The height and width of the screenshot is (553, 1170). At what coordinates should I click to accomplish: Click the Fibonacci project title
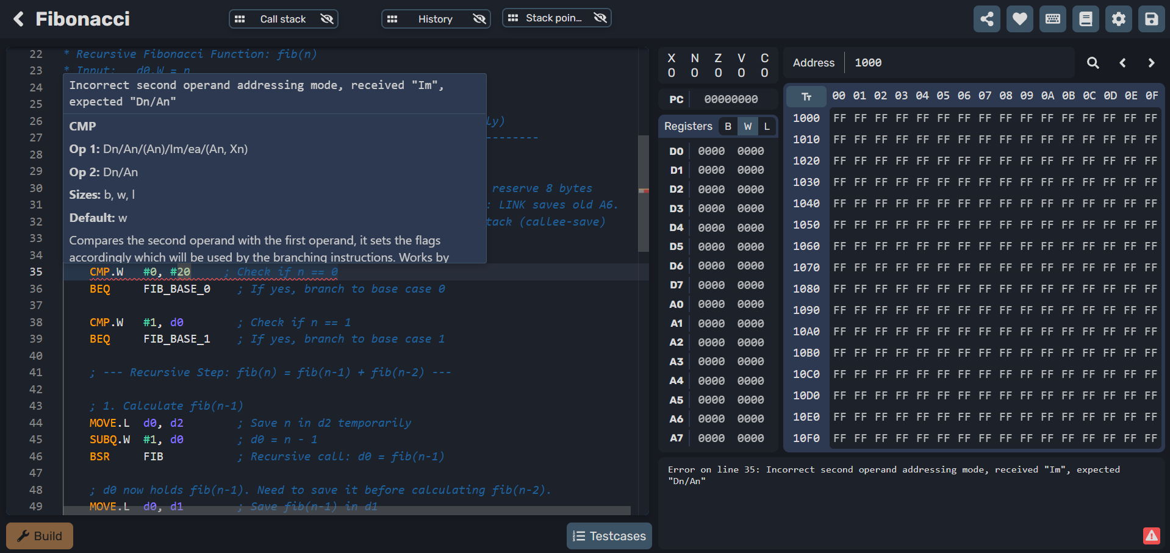click(83, 19)
